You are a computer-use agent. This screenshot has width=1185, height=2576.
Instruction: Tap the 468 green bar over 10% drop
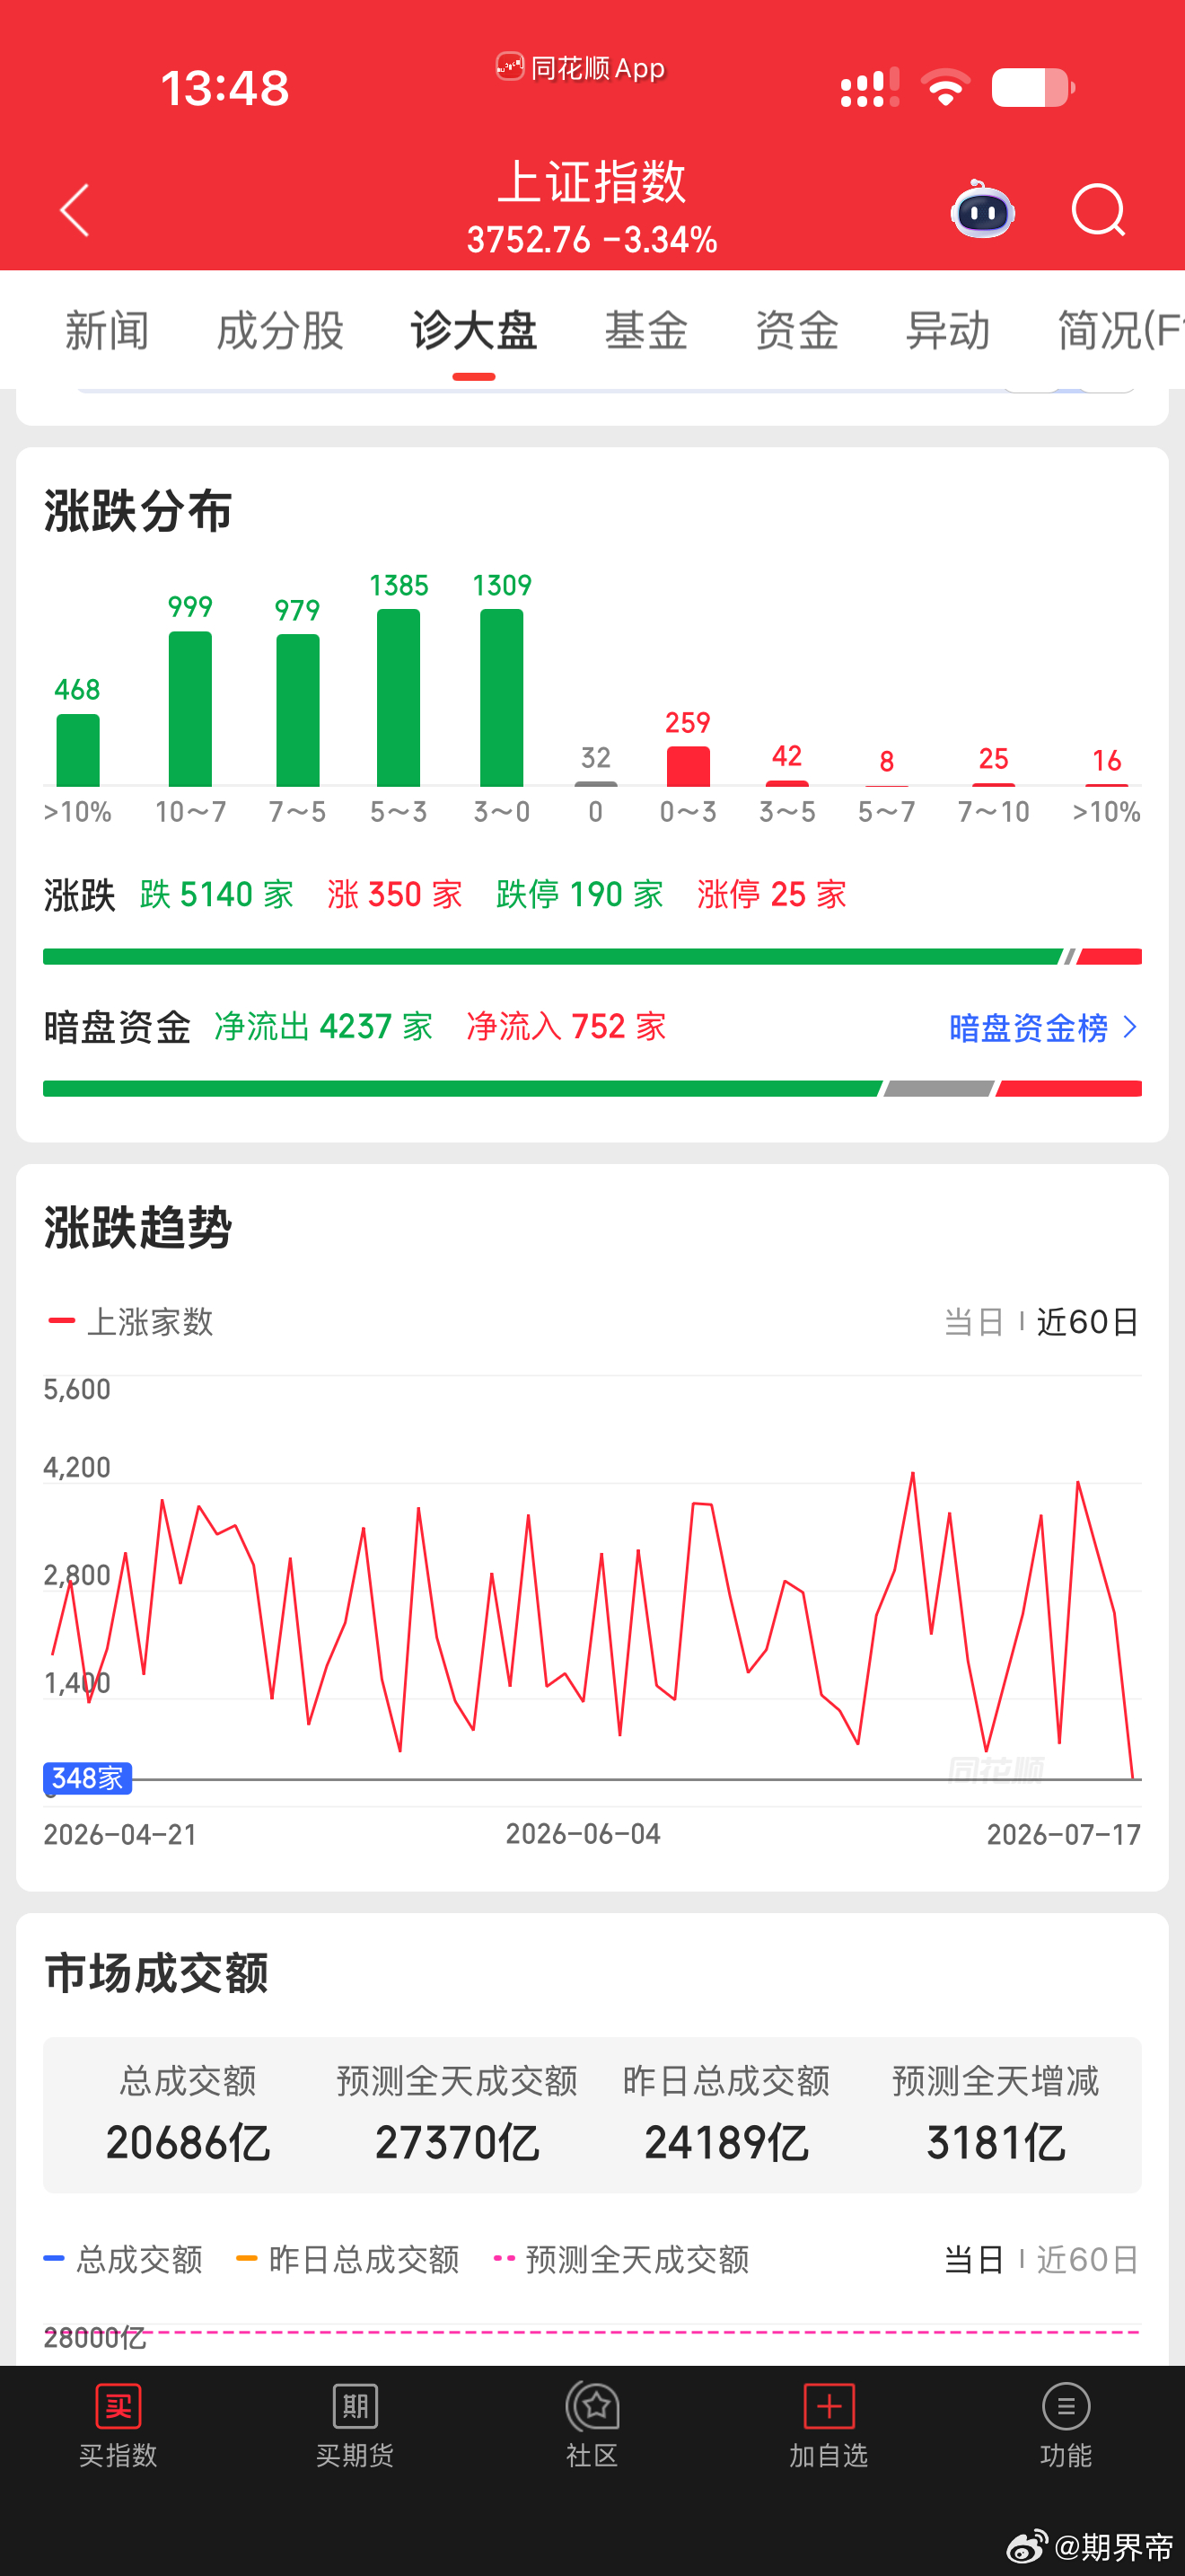pos(78,750)
